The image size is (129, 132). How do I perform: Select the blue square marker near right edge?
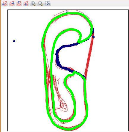pyautogui.click(x=94, y=37)
